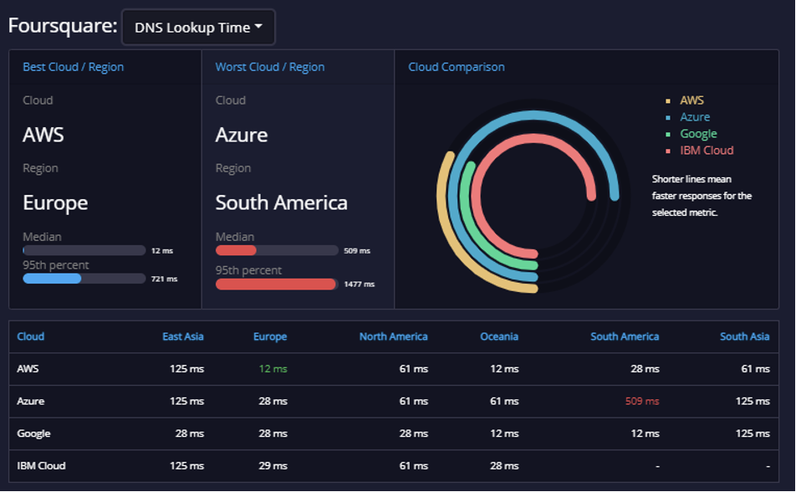The width and height of the screenshot is (796, 492).
Task: Click the Cloud Comparison panel title
Action: click(x=457, y=67)
